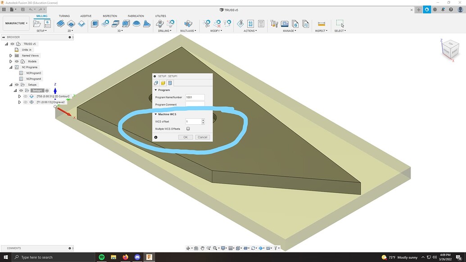The height and width of the screenshot is (262, 466).
Task: Click the Tool Library icon in Manage
Action: click(274, 23)
